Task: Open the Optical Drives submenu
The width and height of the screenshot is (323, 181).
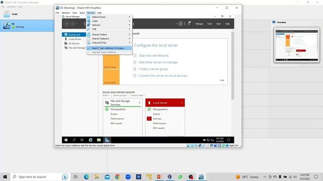Action: pyautogui.click(x=109, y=17)
